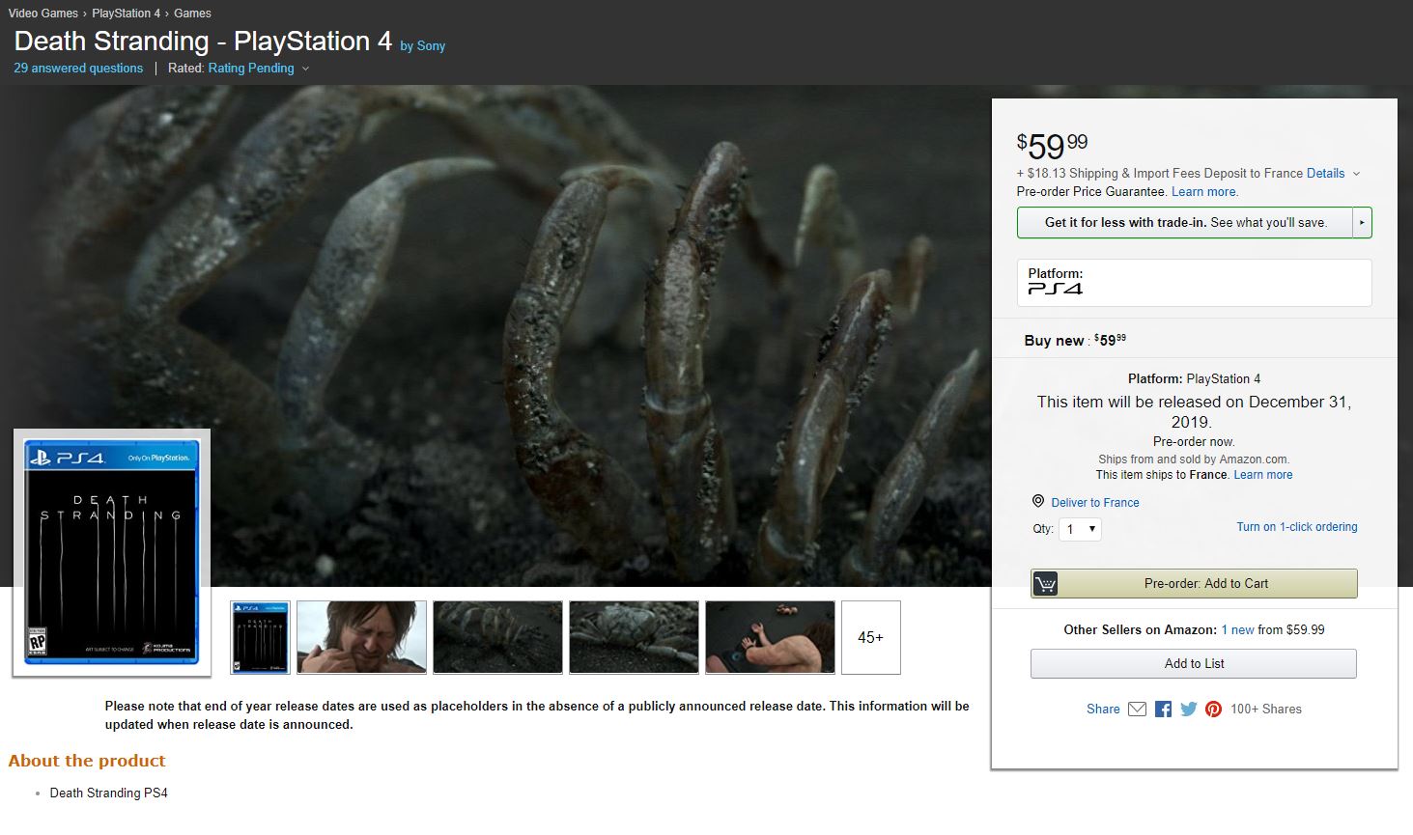Viewport: 1413px width, 835px height.
Task: Select the crab thumbnail
Action: [x=634, y=637]
